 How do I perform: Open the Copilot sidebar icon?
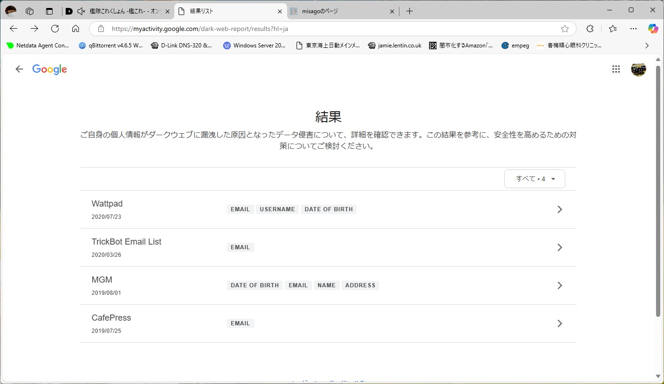pyautogui.click(x=653, y=29)
